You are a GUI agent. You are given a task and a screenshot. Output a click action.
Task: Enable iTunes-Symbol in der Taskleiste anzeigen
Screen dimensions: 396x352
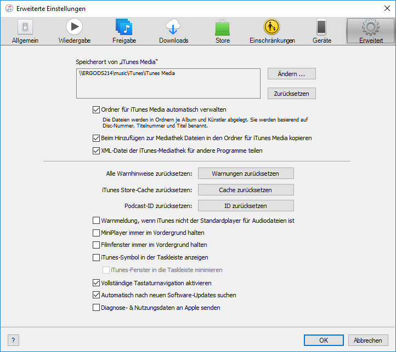coord(96,257)
